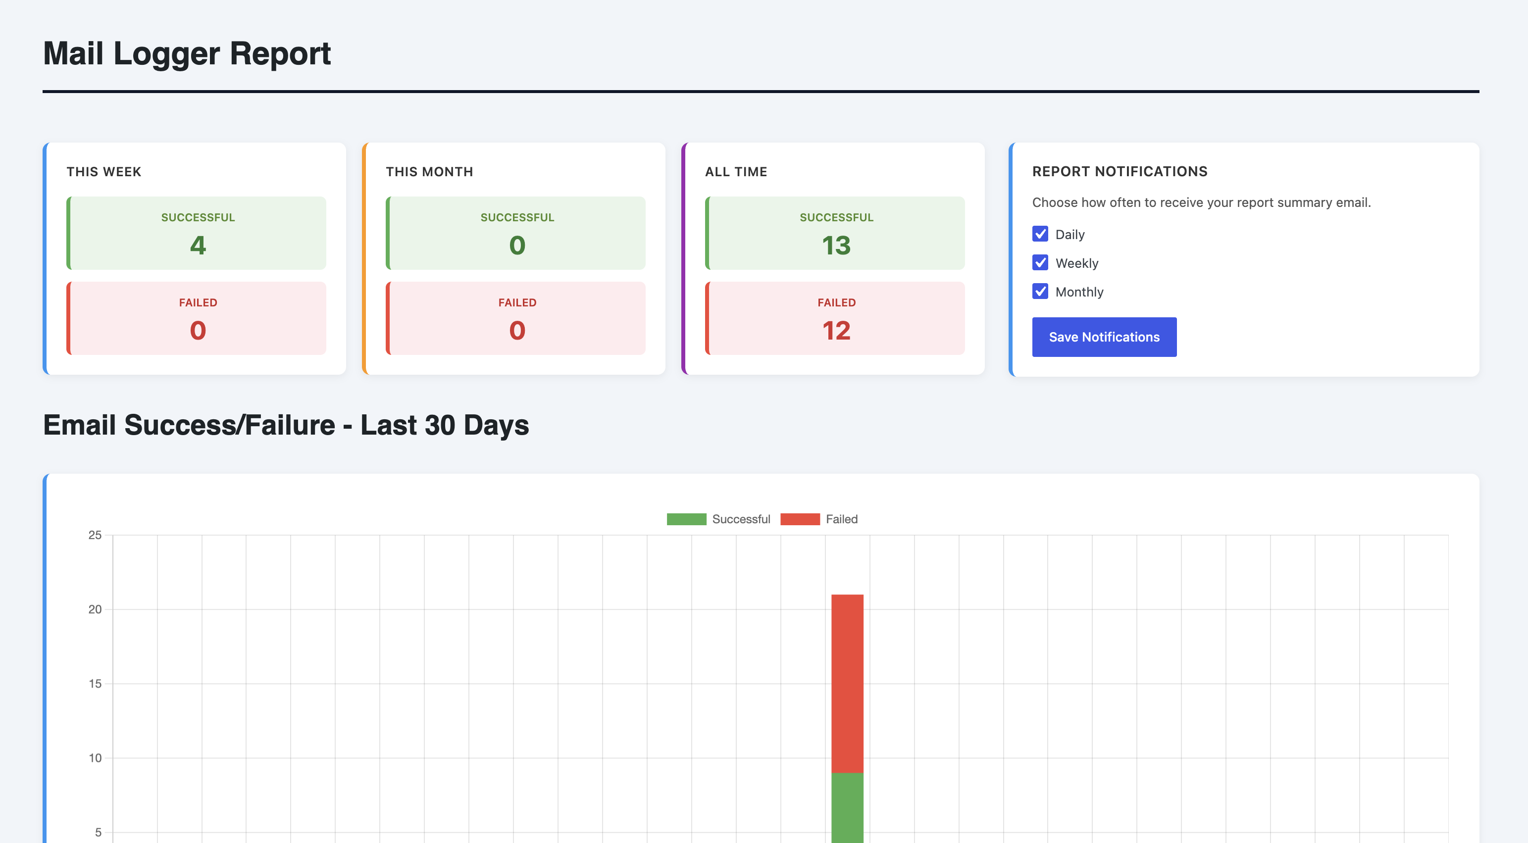
Task: Click the Monthly label text
Action: [x=1079, y=292]
